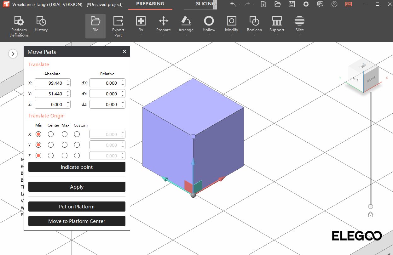Click the cube's top corner handle

point(193,137)
